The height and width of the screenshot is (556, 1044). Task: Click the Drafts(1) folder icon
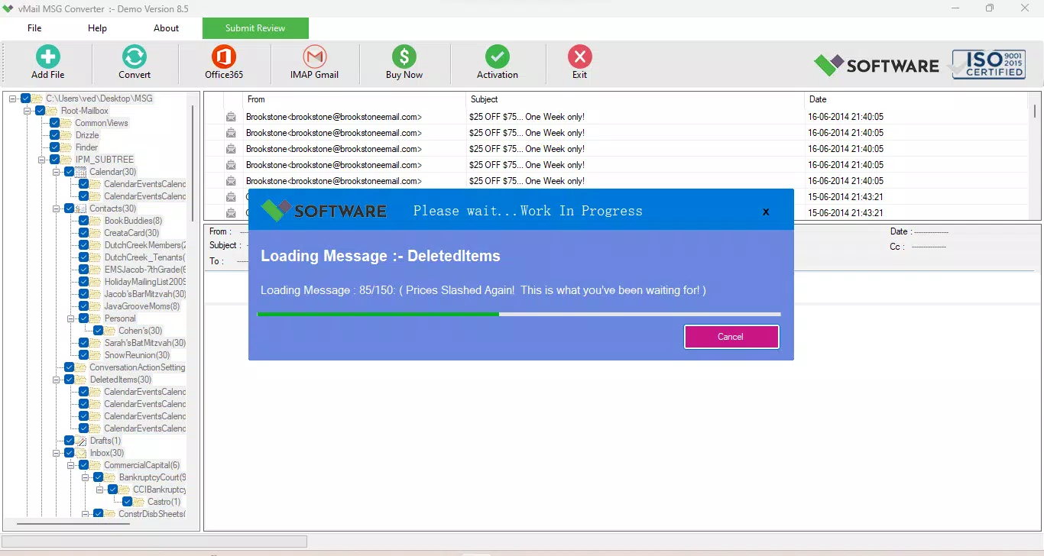click(81, 441)
